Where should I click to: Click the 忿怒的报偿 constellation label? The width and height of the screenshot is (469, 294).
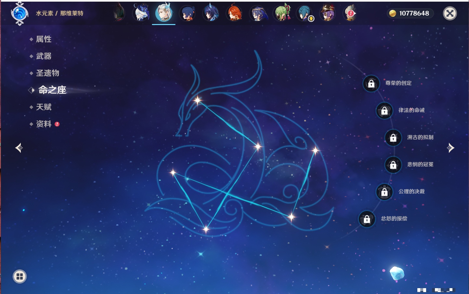394,219
